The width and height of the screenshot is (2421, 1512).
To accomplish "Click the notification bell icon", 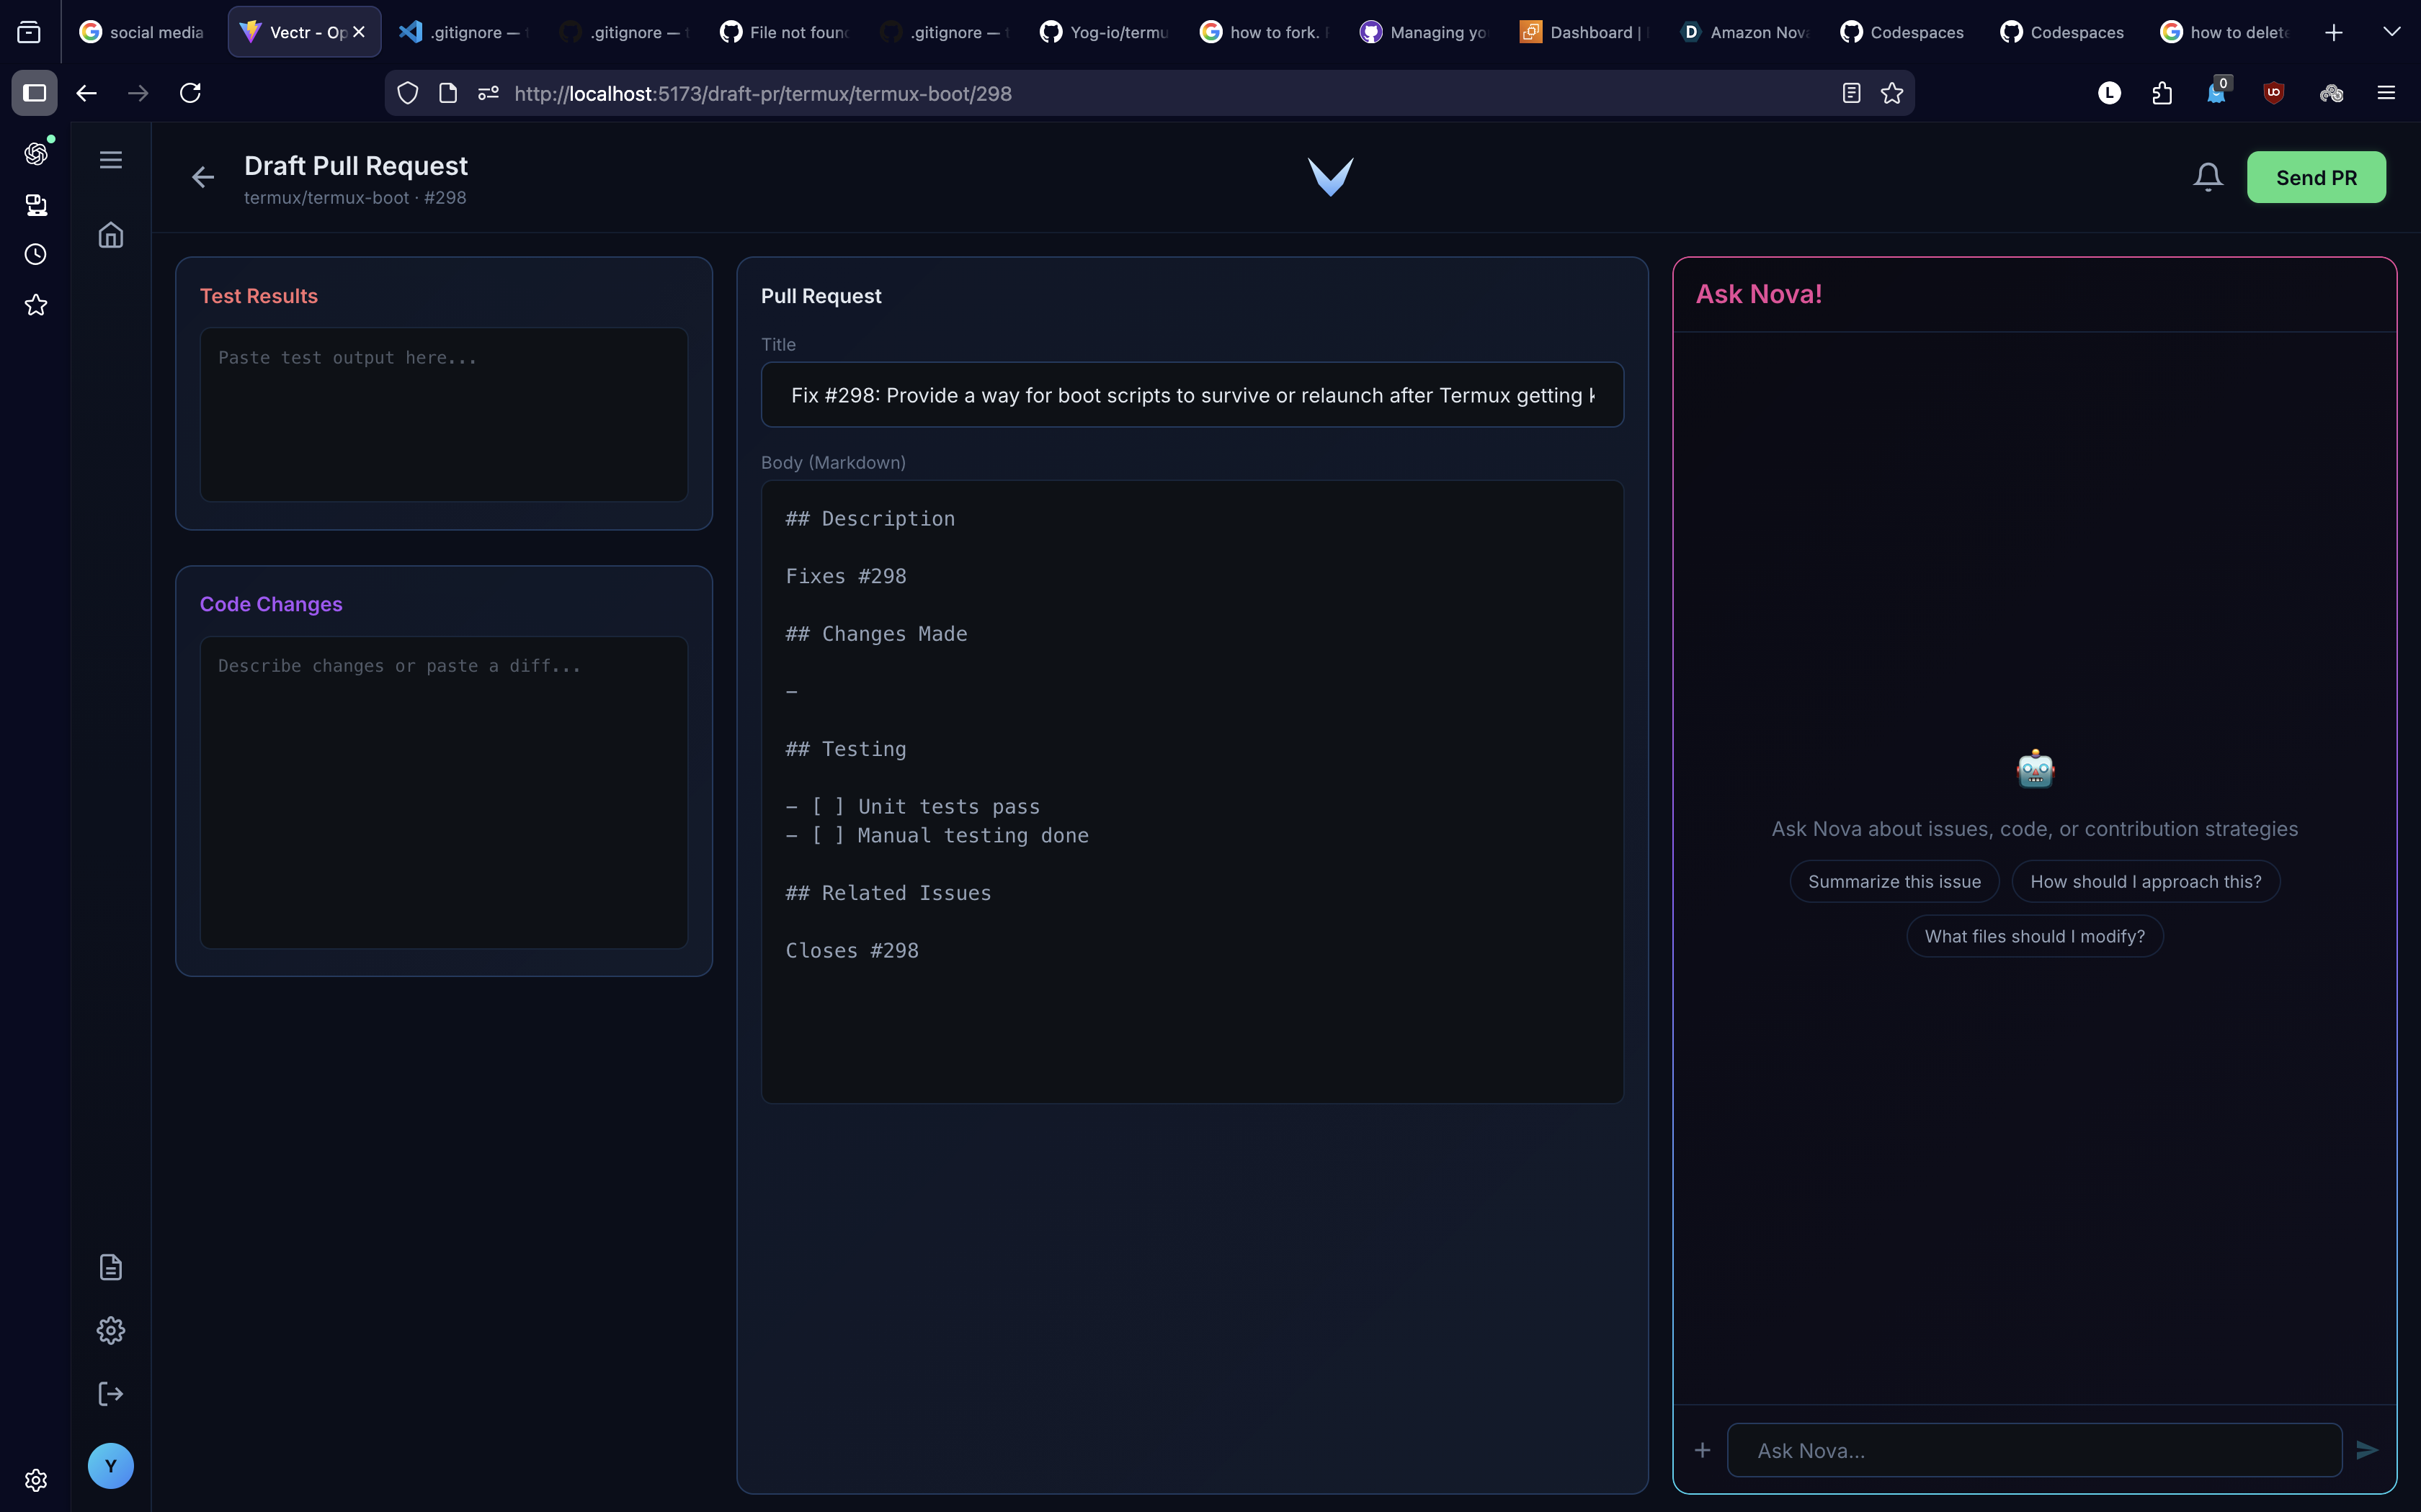I will pos(2207,177).
